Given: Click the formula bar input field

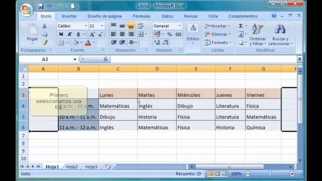Looking at the screenshot, I should (x=203, y=59).
